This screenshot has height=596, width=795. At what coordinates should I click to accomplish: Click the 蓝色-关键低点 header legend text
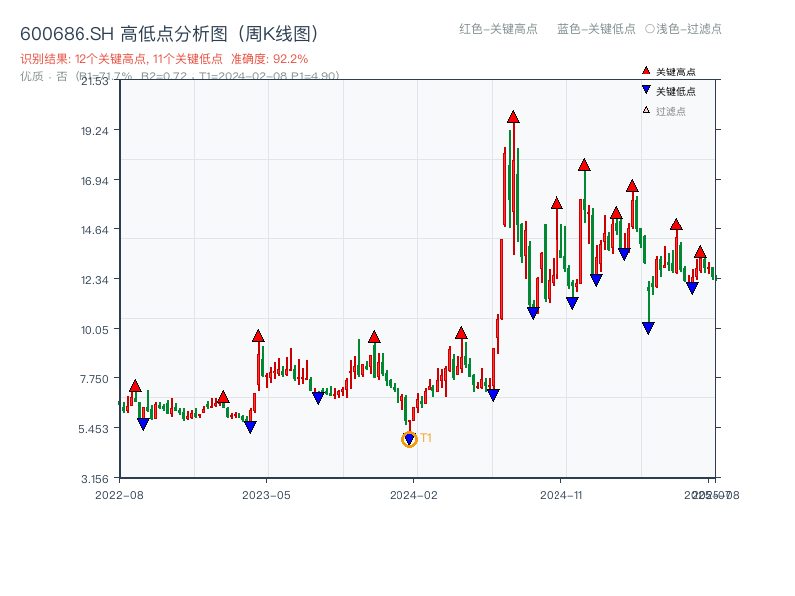(x=596, y=29)
